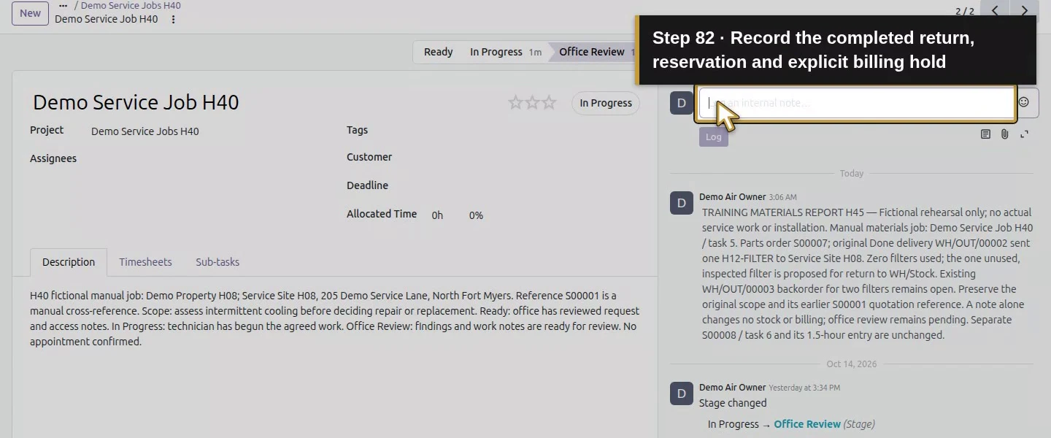Go to next record arrow
This screenshot has width=1051, height=438.
click(1025, 11)
